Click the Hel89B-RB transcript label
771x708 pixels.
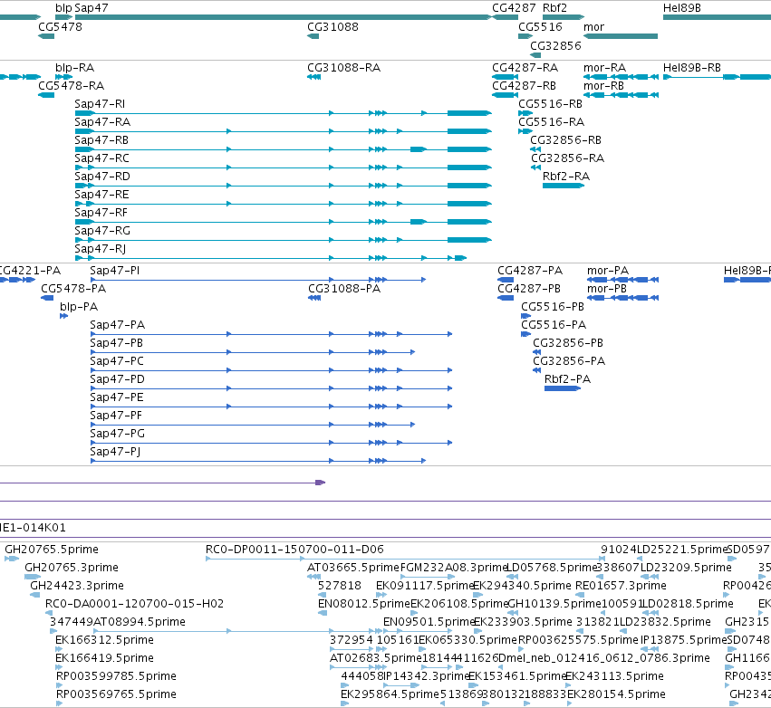pyautogui.click(x=692, y=68)
